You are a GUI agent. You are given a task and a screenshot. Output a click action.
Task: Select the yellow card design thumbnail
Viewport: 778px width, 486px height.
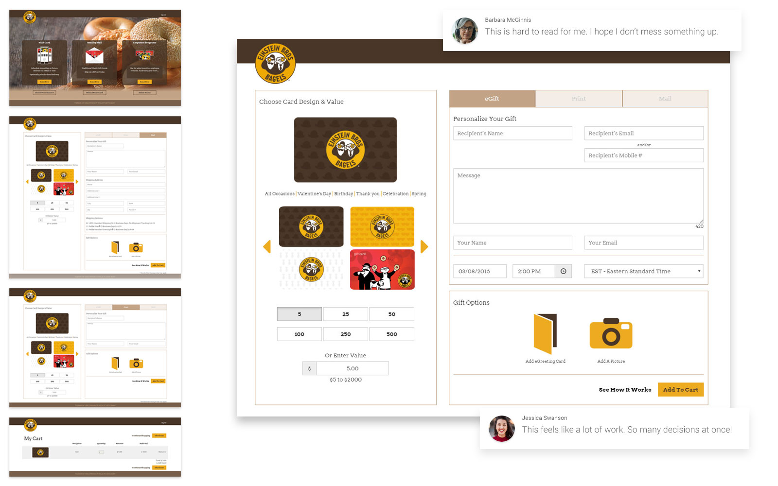click(382, 226)
